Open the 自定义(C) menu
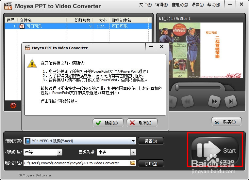Viewport: 249px width, 180px height. point(180,5)
